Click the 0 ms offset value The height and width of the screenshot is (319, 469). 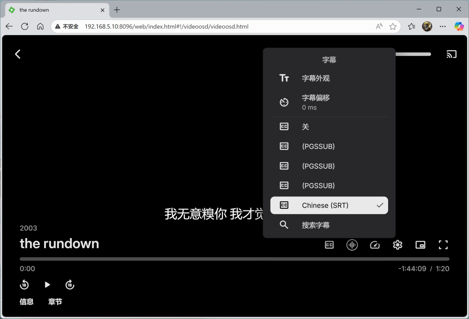pyautogui.click(x=309, y=107)
